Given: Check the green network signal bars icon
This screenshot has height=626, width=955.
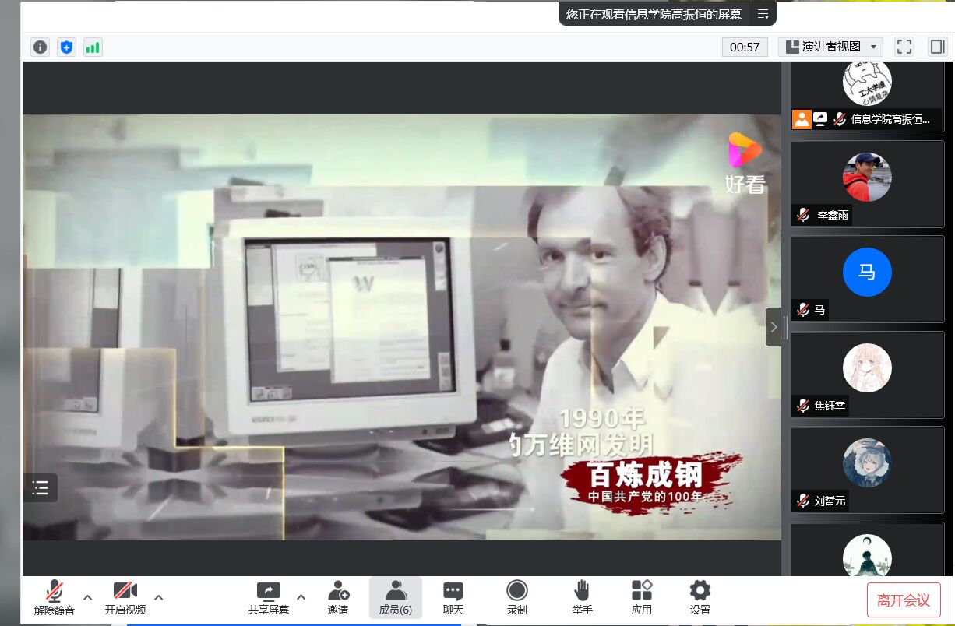Looking at the screenshot, I should [x=93, y=47].
